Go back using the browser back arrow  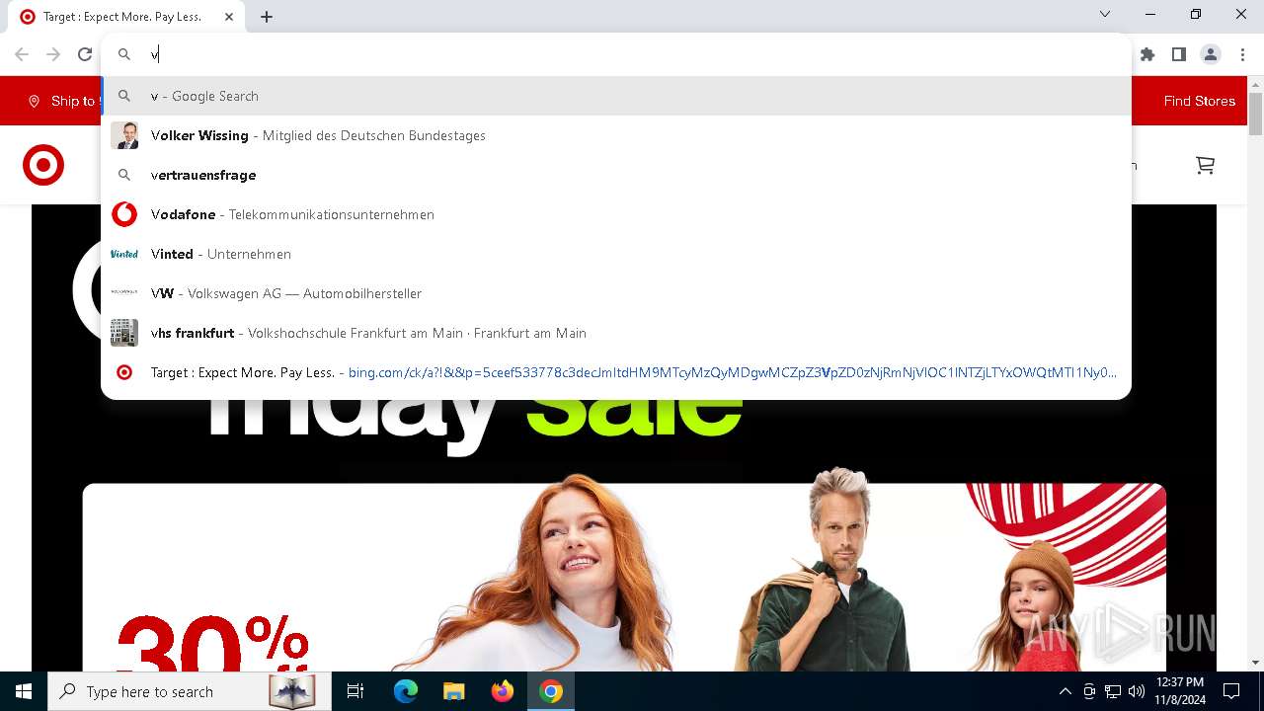pos(22,54)
